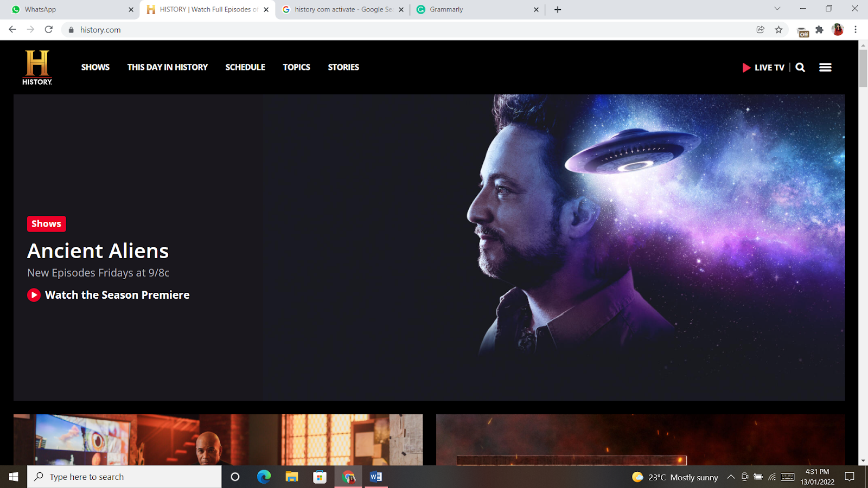Click the page vertical scrollbar thumb

point(863,68)
